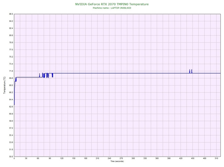The image size is (224, 167).
Task: Click the '82.4' y-axis value
Action: tap(11, 28)
